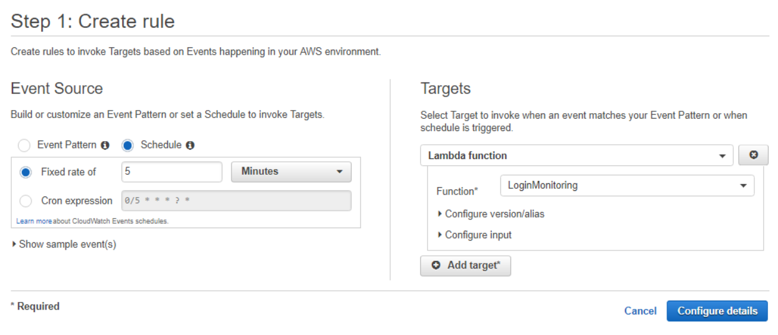The height and width of the screenshot is (335, 778).
Task: Select the Event Pattern radio button
Action: coord(24,146)
